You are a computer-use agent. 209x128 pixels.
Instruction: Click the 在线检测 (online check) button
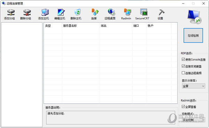click(x=193, y=36)
